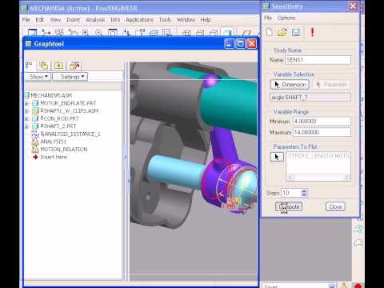Screen dimensions: 384x288
Task: Select MECHANISM.ASM in model tree
Action: point(51,95)
